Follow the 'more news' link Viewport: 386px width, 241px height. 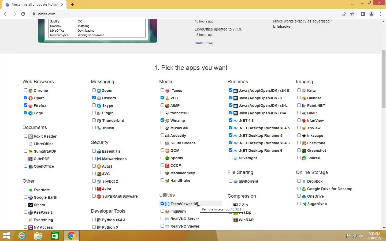click(x=204, y=43)
